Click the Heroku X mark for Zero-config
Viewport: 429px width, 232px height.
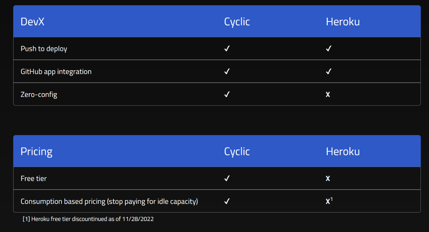point(328,94)
